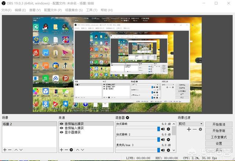235x161 pixels.
Task: Move selected source up with arrow
Action: (x=77, y=150)
